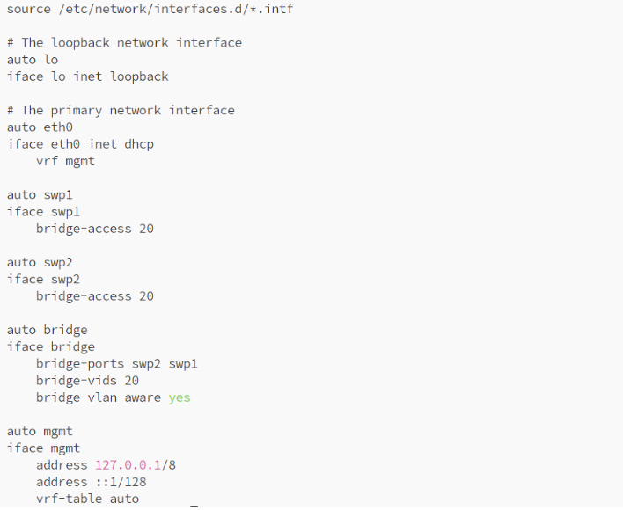Click bridge-access 20 under iface swp1
623x510 pixels.
95,229
